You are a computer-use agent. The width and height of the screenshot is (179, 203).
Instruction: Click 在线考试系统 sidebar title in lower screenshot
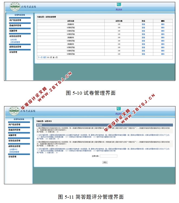19,119
